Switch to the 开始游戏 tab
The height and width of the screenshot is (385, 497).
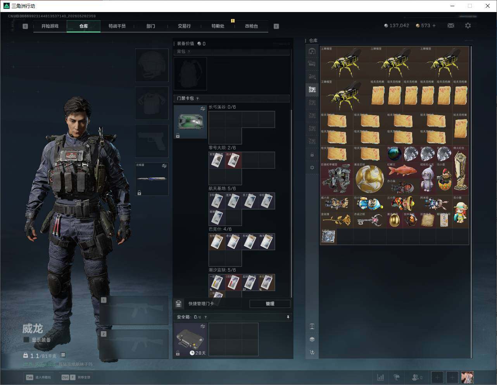50,26
